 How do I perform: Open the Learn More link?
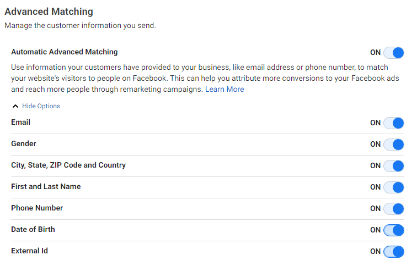click(x=224, y=89)
